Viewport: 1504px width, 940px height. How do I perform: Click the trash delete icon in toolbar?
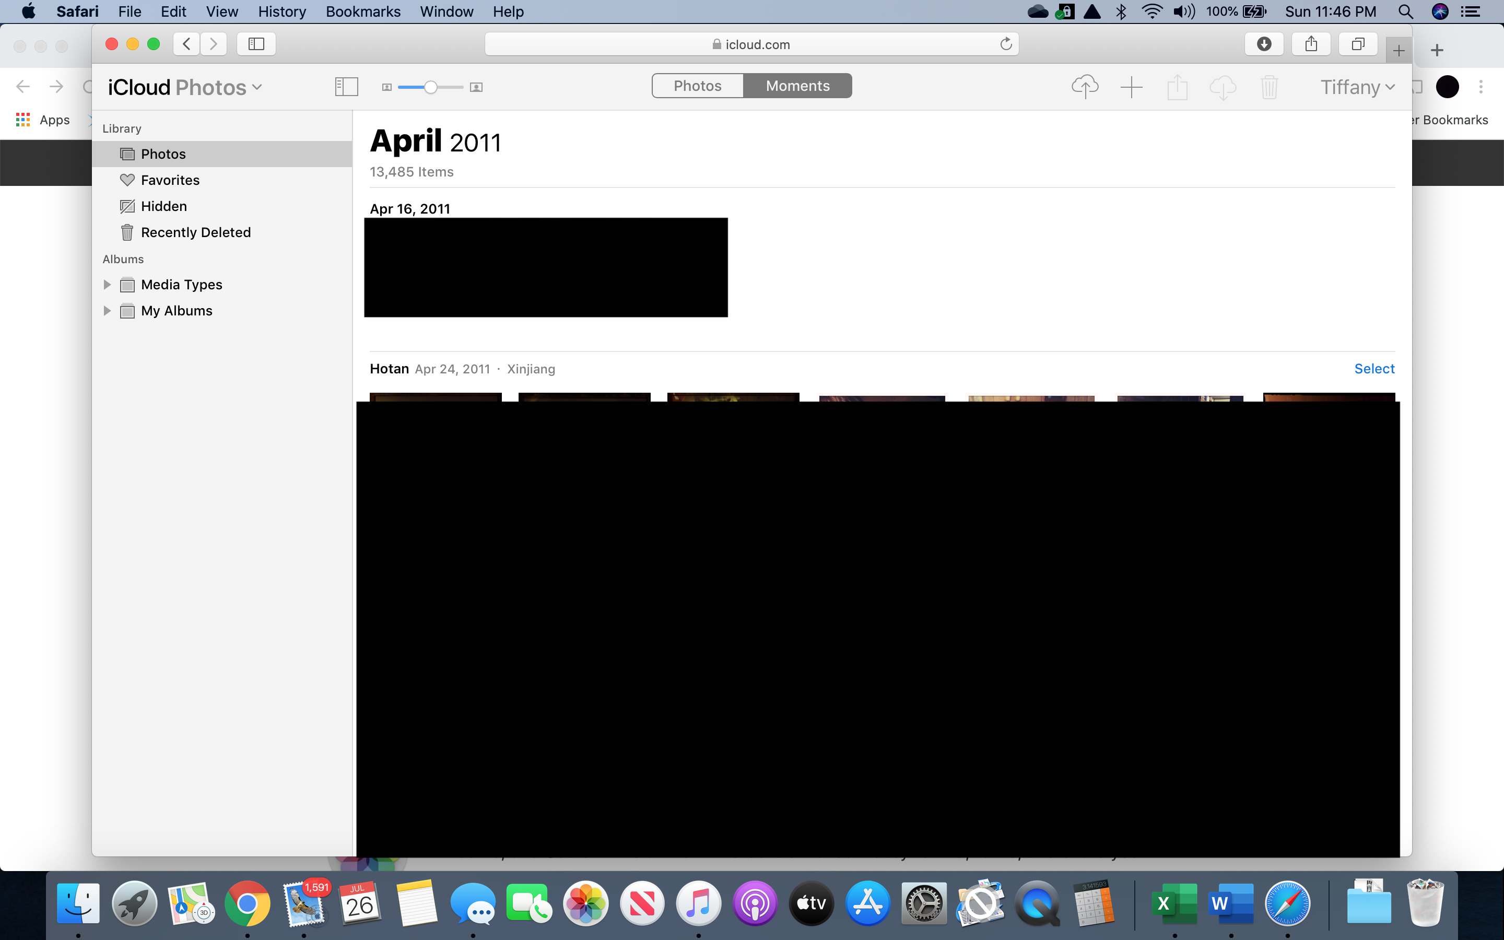pos(1269,87)
